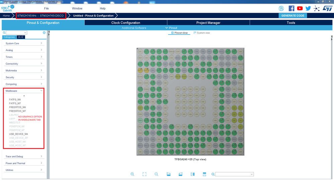Select FATFS_M4 middleware
Viewport: 334px width, 181px height.
(15, 100)
